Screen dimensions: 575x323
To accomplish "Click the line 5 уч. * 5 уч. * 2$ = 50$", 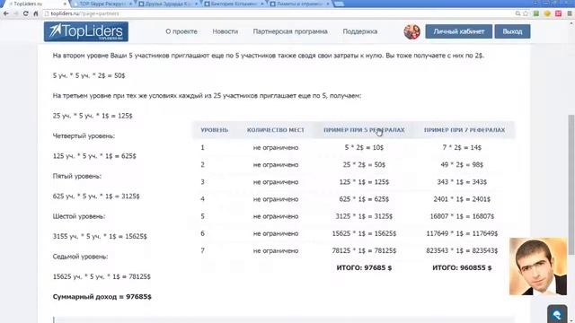I will pyautogui.click(x=89, y=75).
